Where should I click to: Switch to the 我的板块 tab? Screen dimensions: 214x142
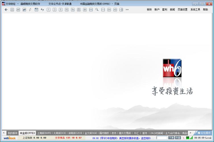pyautogui.click(x=13, y=133)
